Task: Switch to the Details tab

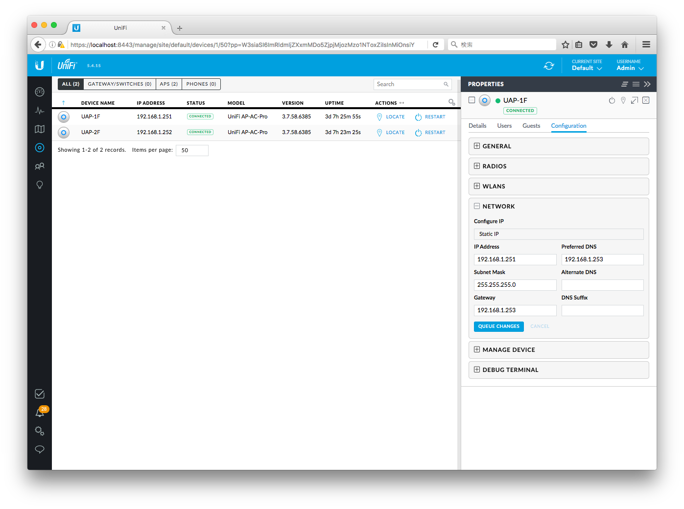Action: pos(477,126)
